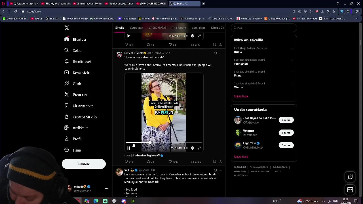Open options for Woltin trend
This screenshot has width=363, height=204.
point(292,84)
